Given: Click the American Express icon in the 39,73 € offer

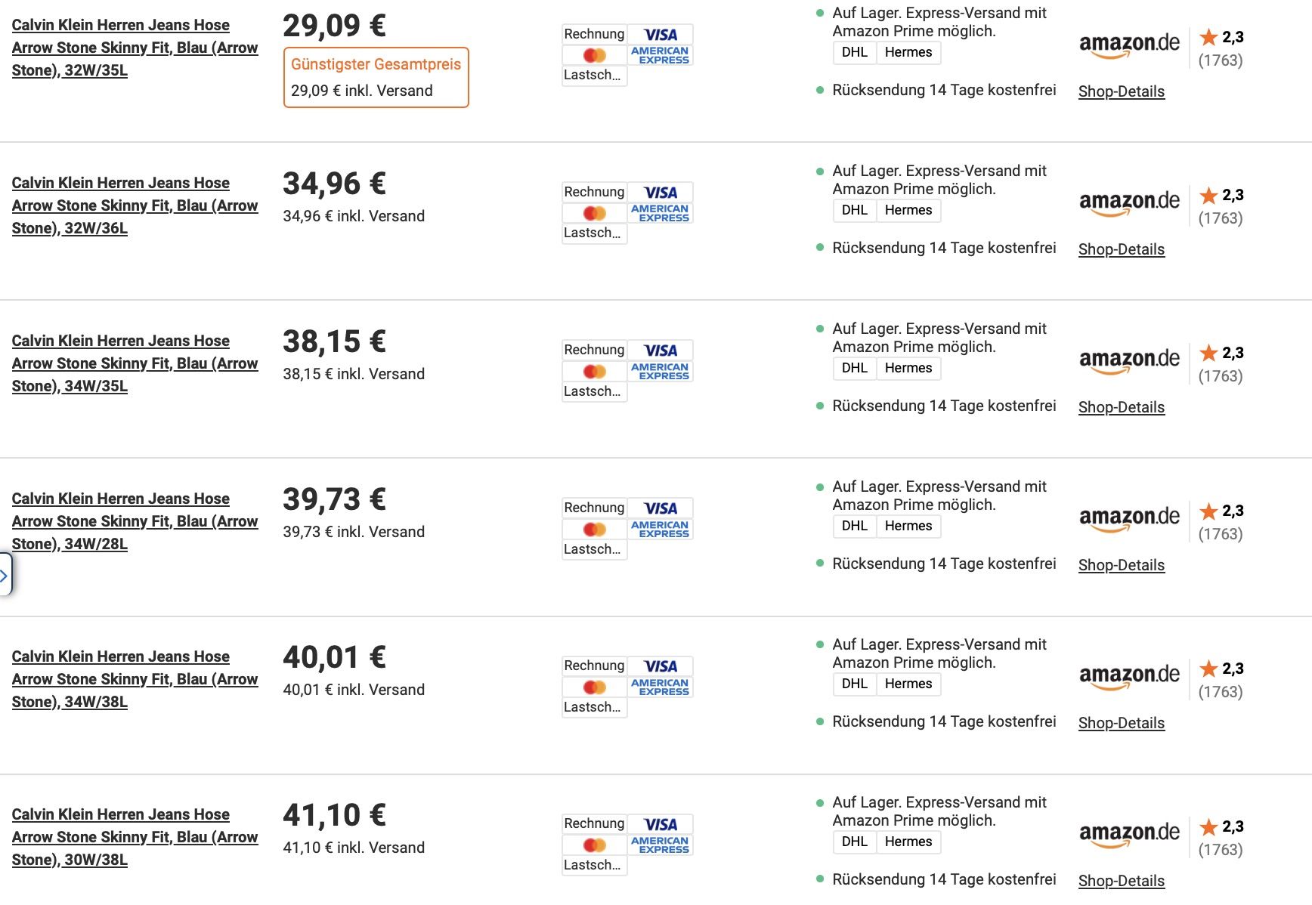Looking at the screenshot, I should [x=660, y=528].
